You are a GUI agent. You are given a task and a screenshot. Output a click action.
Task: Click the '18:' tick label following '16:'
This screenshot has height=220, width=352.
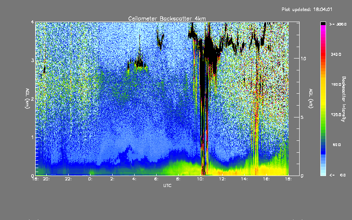(x=288, y=179)
